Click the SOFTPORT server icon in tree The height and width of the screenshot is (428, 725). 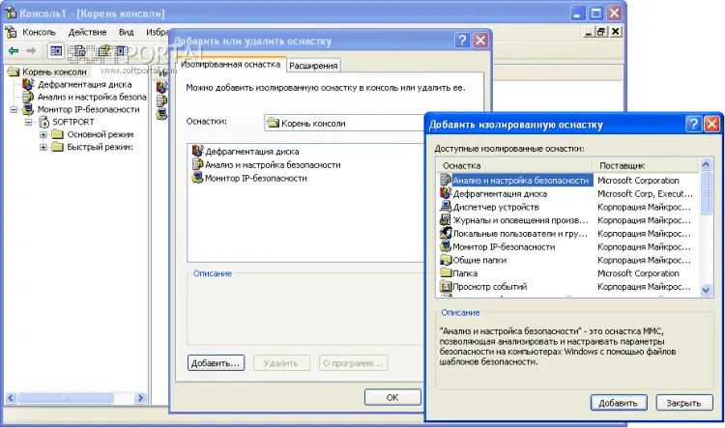[43, 122]
